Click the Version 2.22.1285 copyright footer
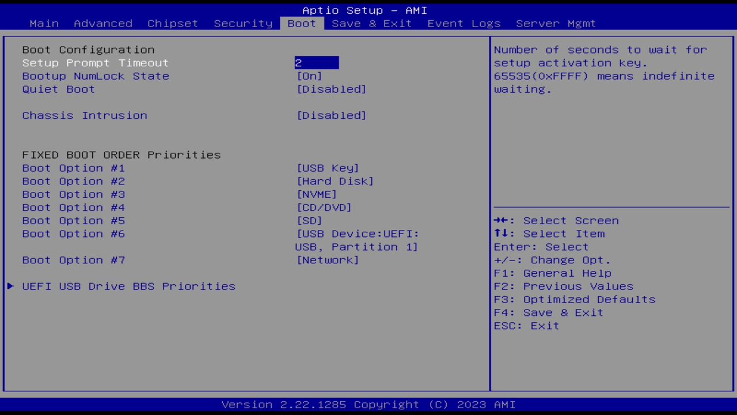 (x=368, y=405)
